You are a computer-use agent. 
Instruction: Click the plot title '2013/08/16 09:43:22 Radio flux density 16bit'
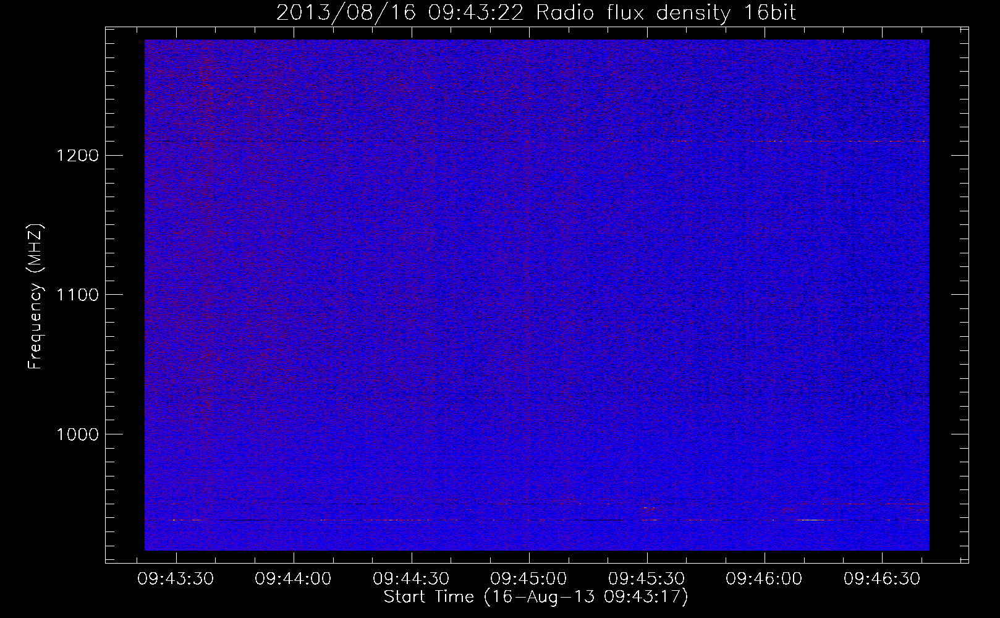536,12
